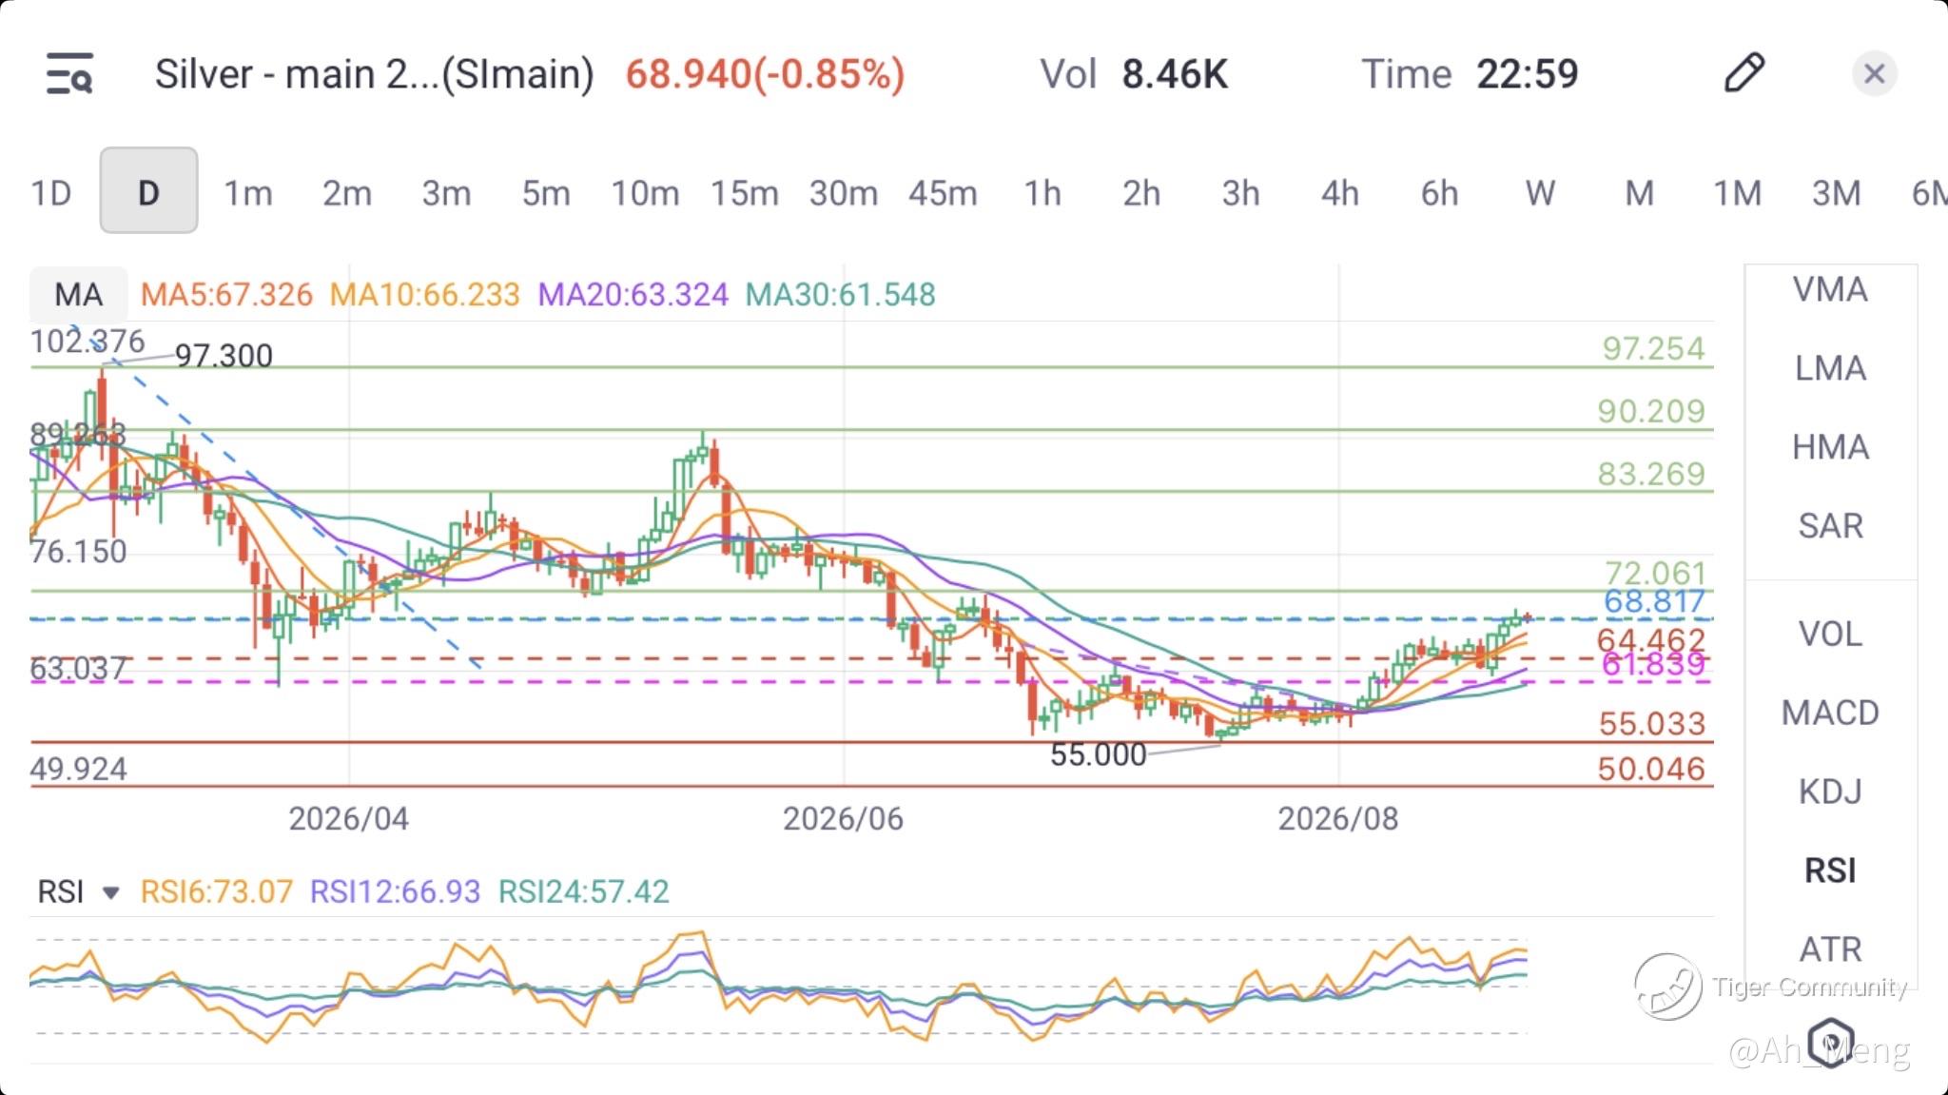This screenshot has width=1948, height=1095.
Task: Click the RSI panel title label
Action: tap(61, 891)
